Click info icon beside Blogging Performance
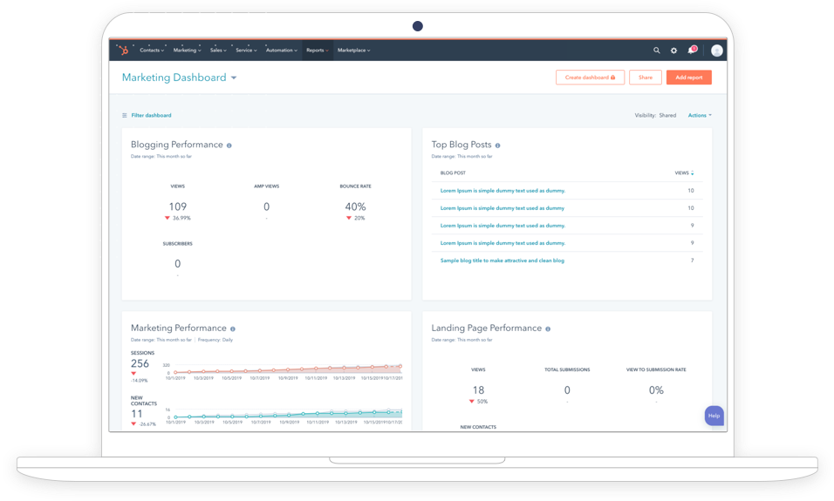The height and width of the screenshot is (501, 834). [x=229, y=146]
